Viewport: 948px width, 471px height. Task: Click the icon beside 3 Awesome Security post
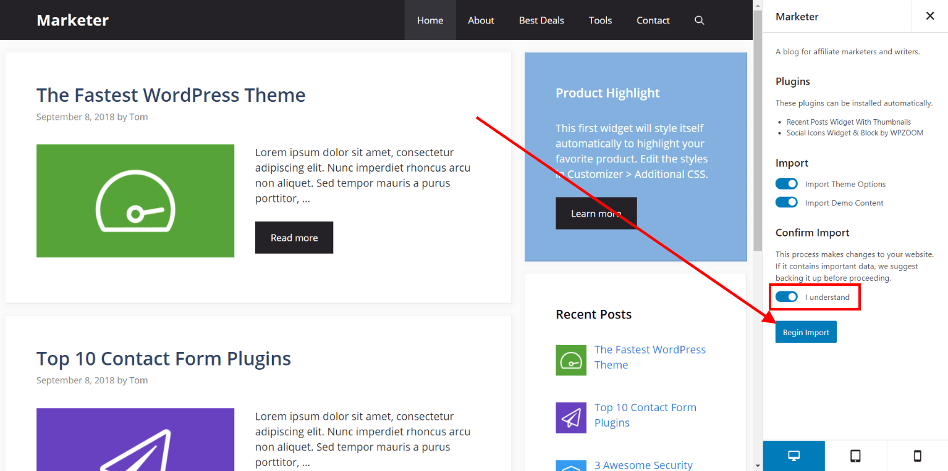click(x=570, y=466)
